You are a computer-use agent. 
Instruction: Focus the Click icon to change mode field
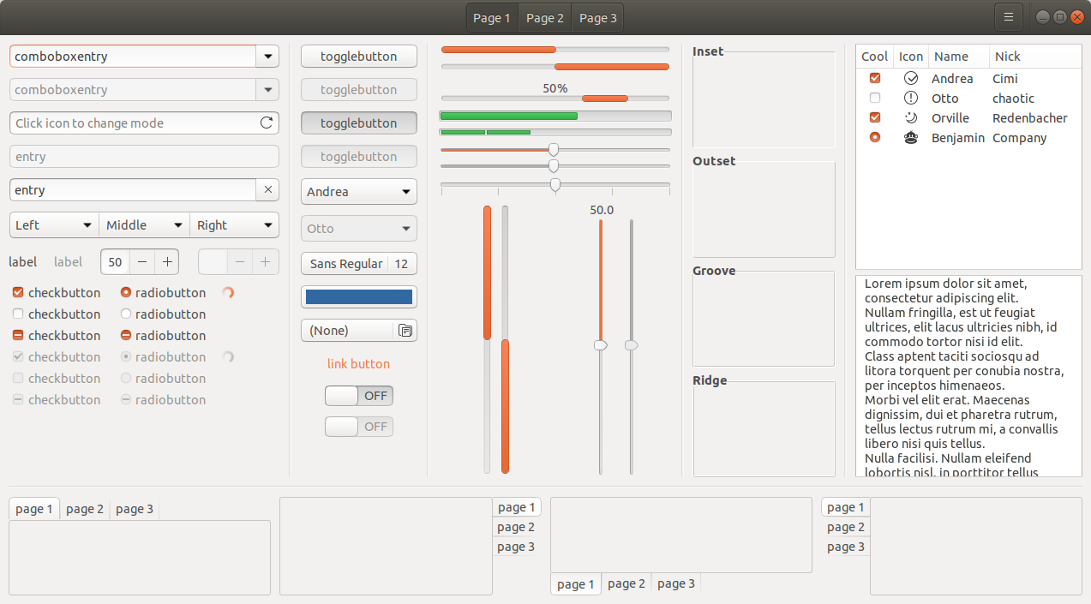click(144, 123)
